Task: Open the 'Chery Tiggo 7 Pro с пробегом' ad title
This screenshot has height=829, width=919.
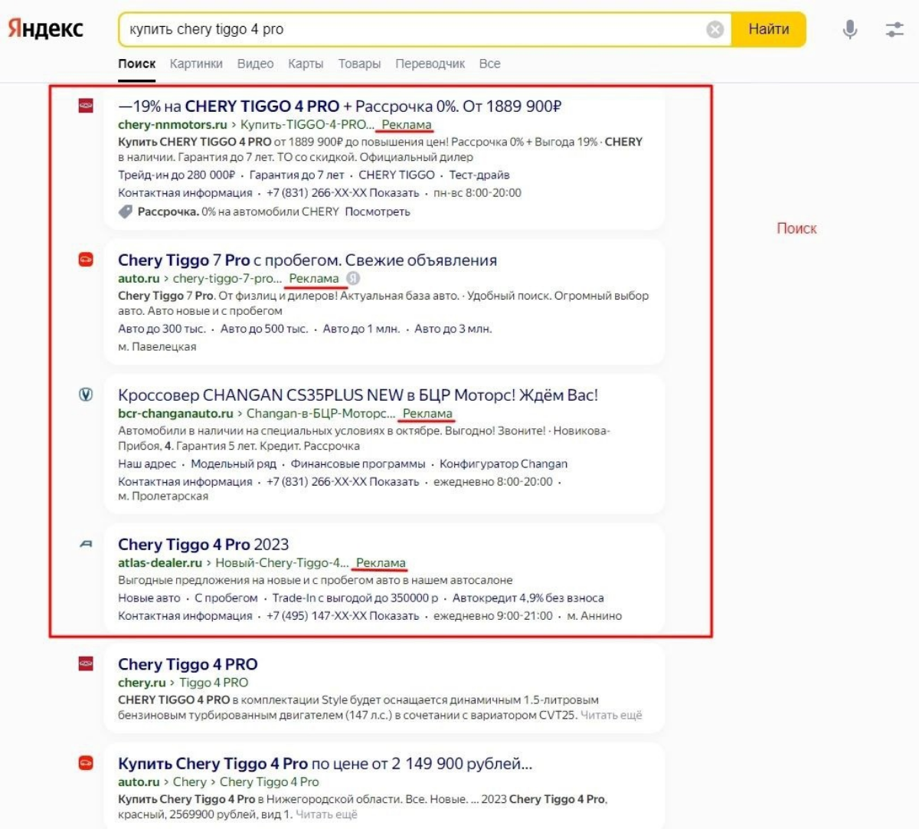Action: tap(307, 260)
